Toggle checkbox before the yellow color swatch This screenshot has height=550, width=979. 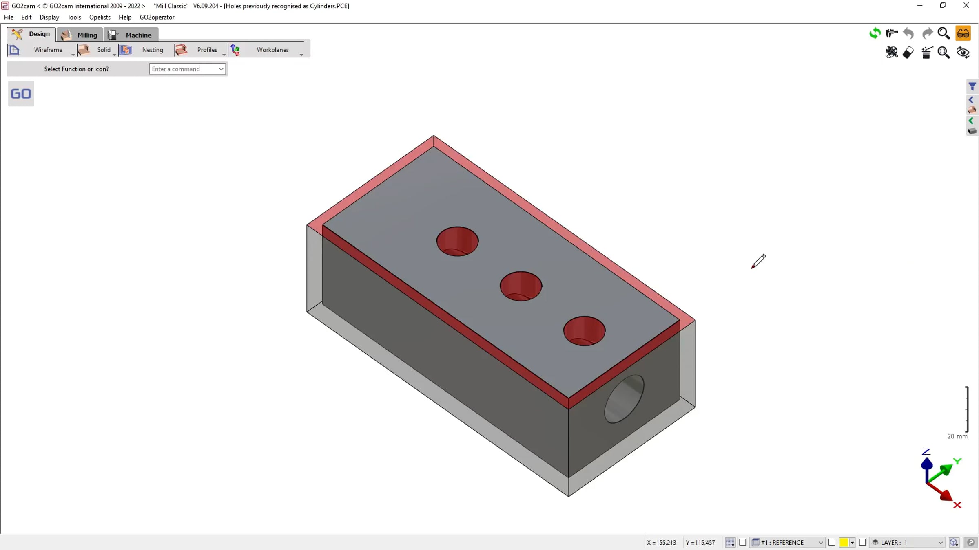point(832,542)
